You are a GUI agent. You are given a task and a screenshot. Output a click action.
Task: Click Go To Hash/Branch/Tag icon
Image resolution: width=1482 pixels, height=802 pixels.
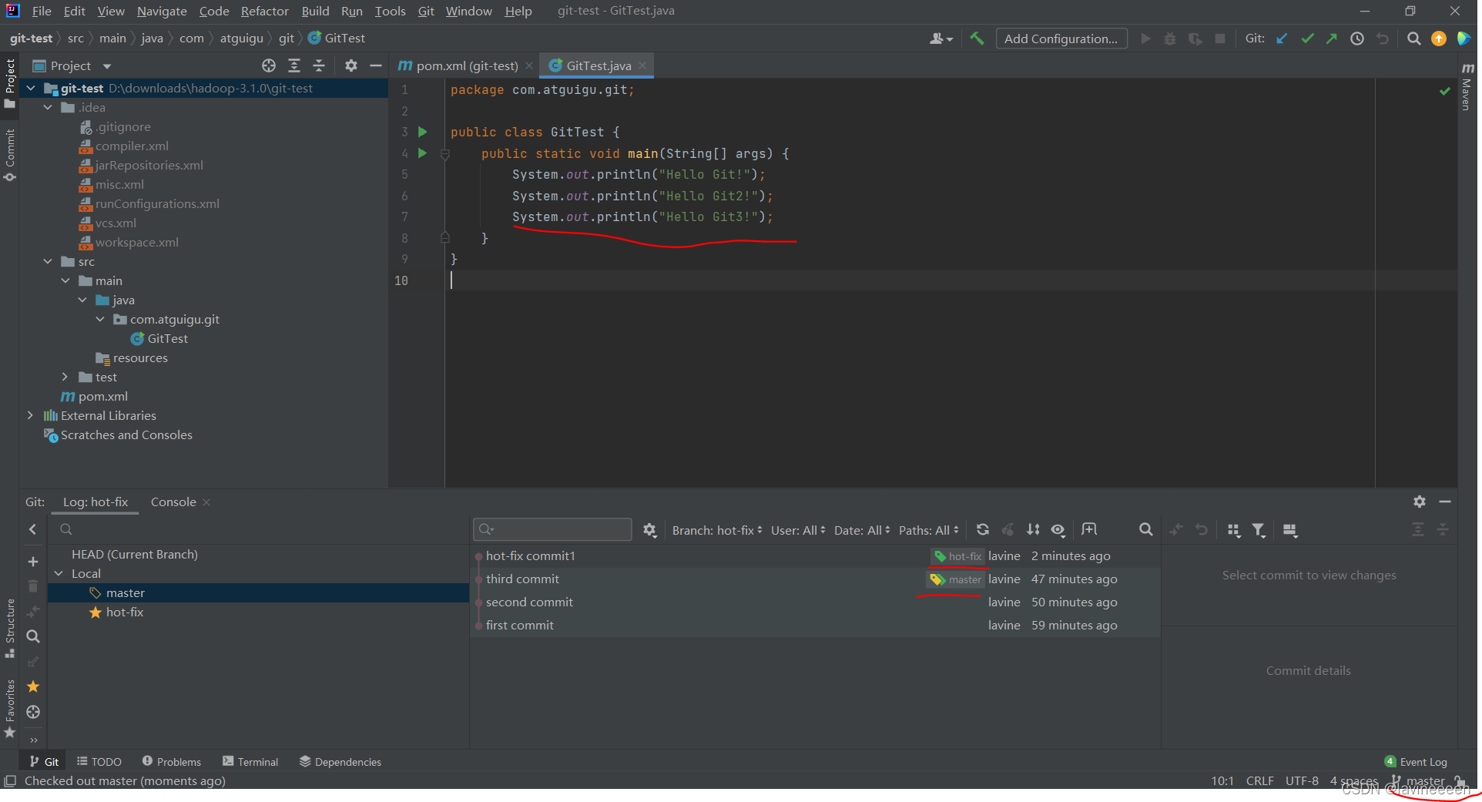[x=1088, y=529]
